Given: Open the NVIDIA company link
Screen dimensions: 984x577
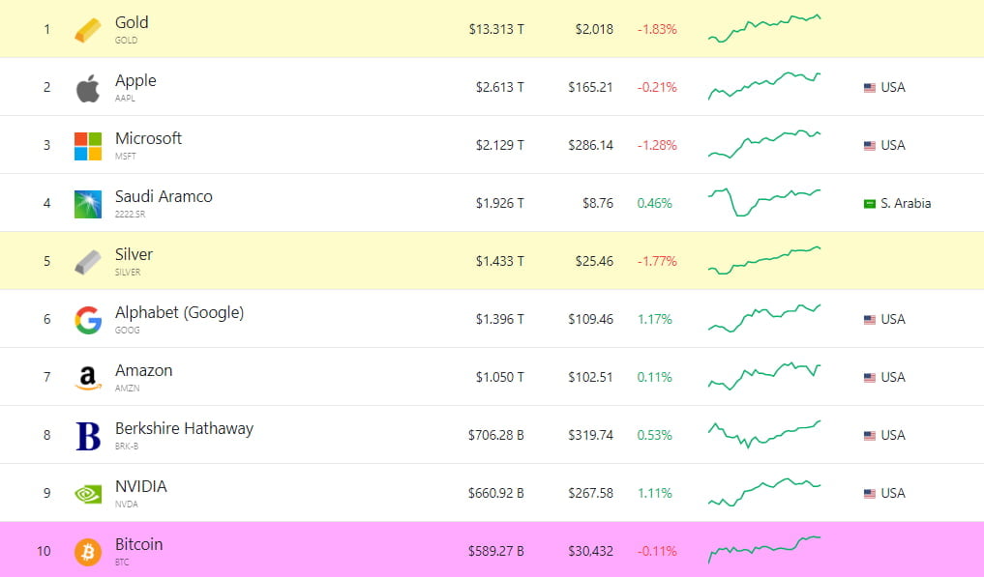Looking at the screenshot, I should click(x=141, y=487).
